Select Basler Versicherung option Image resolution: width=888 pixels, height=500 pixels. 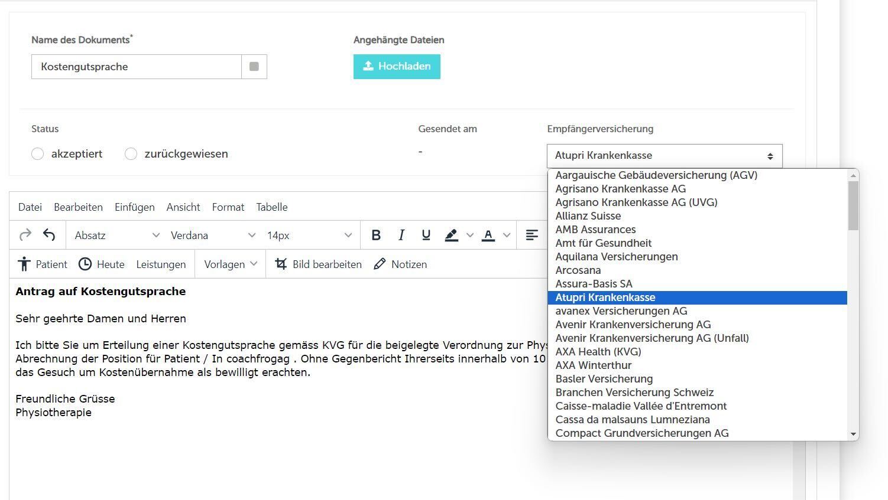coord(698,379)
